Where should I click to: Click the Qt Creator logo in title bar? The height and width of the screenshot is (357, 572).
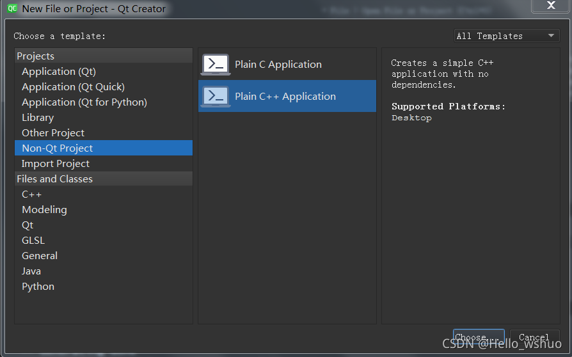(12, 8)
